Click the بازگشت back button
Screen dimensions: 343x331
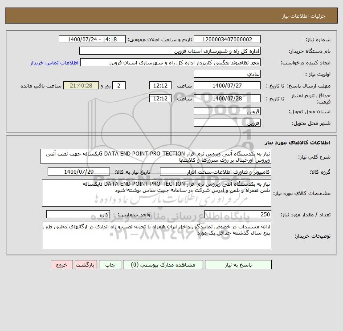pyautogui.click(x=86, y=265)
